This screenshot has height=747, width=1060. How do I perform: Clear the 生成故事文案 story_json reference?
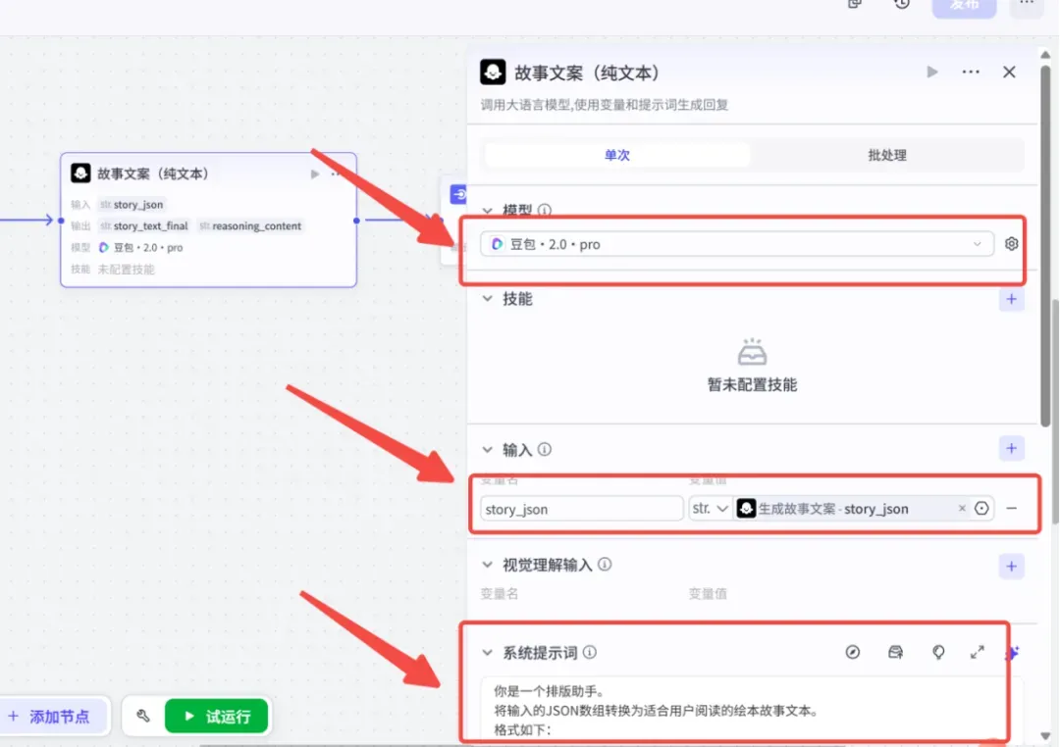(962, 508)
